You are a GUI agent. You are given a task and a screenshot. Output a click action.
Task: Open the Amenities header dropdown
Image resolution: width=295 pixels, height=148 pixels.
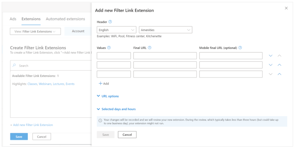click(x=166, y=30)
